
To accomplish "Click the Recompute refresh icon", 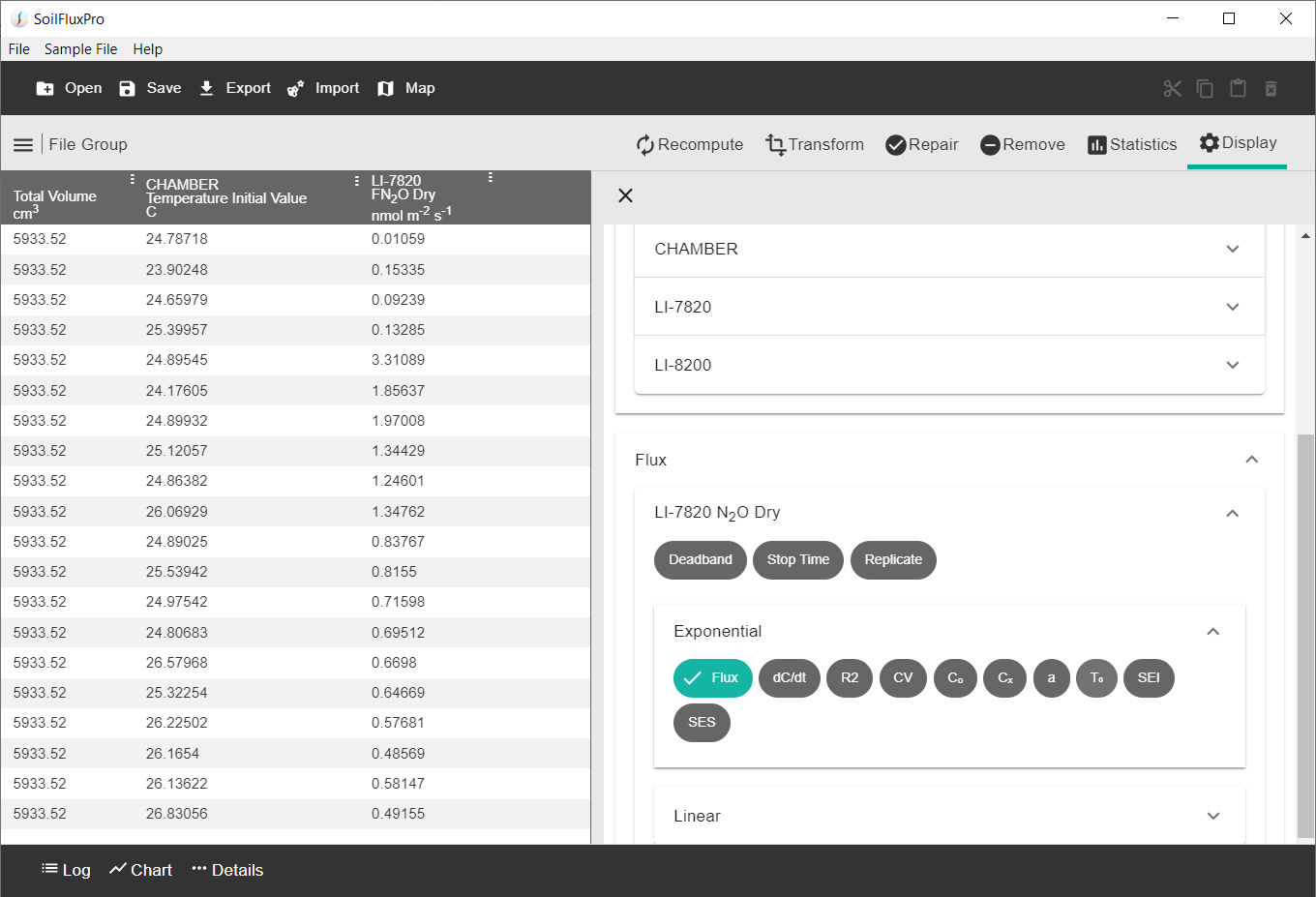I will pyautogui.click(x=645, y=144).
